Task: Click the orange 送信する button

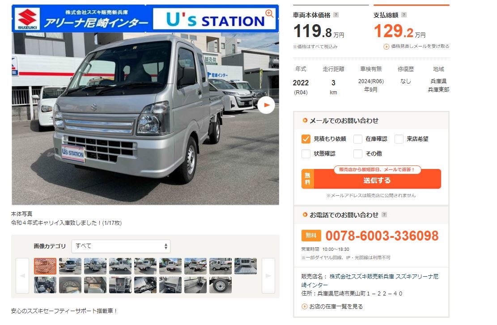Action: 371,180
